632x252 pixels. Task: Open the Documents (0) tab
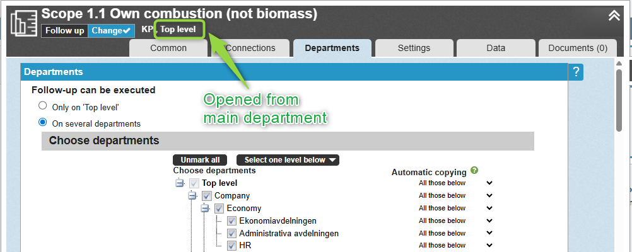tap(577, 48)
